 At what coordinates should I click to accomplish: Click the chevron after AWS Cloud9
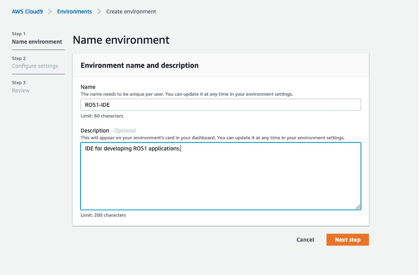(x=50, y=11)
